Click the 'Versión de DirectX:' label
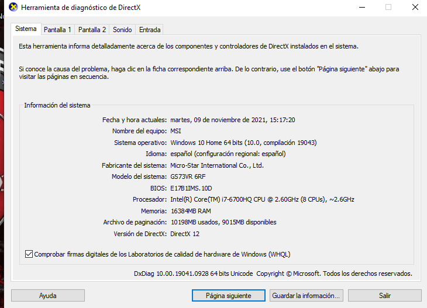 click(x=140, y=234)
